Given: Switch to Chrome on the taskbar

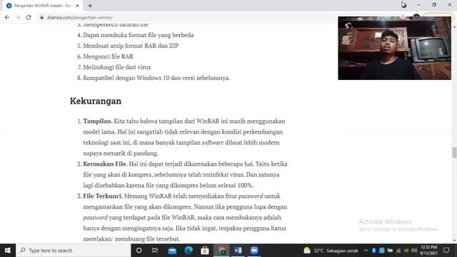Looking at the screenshot, I should click(221, 251).
